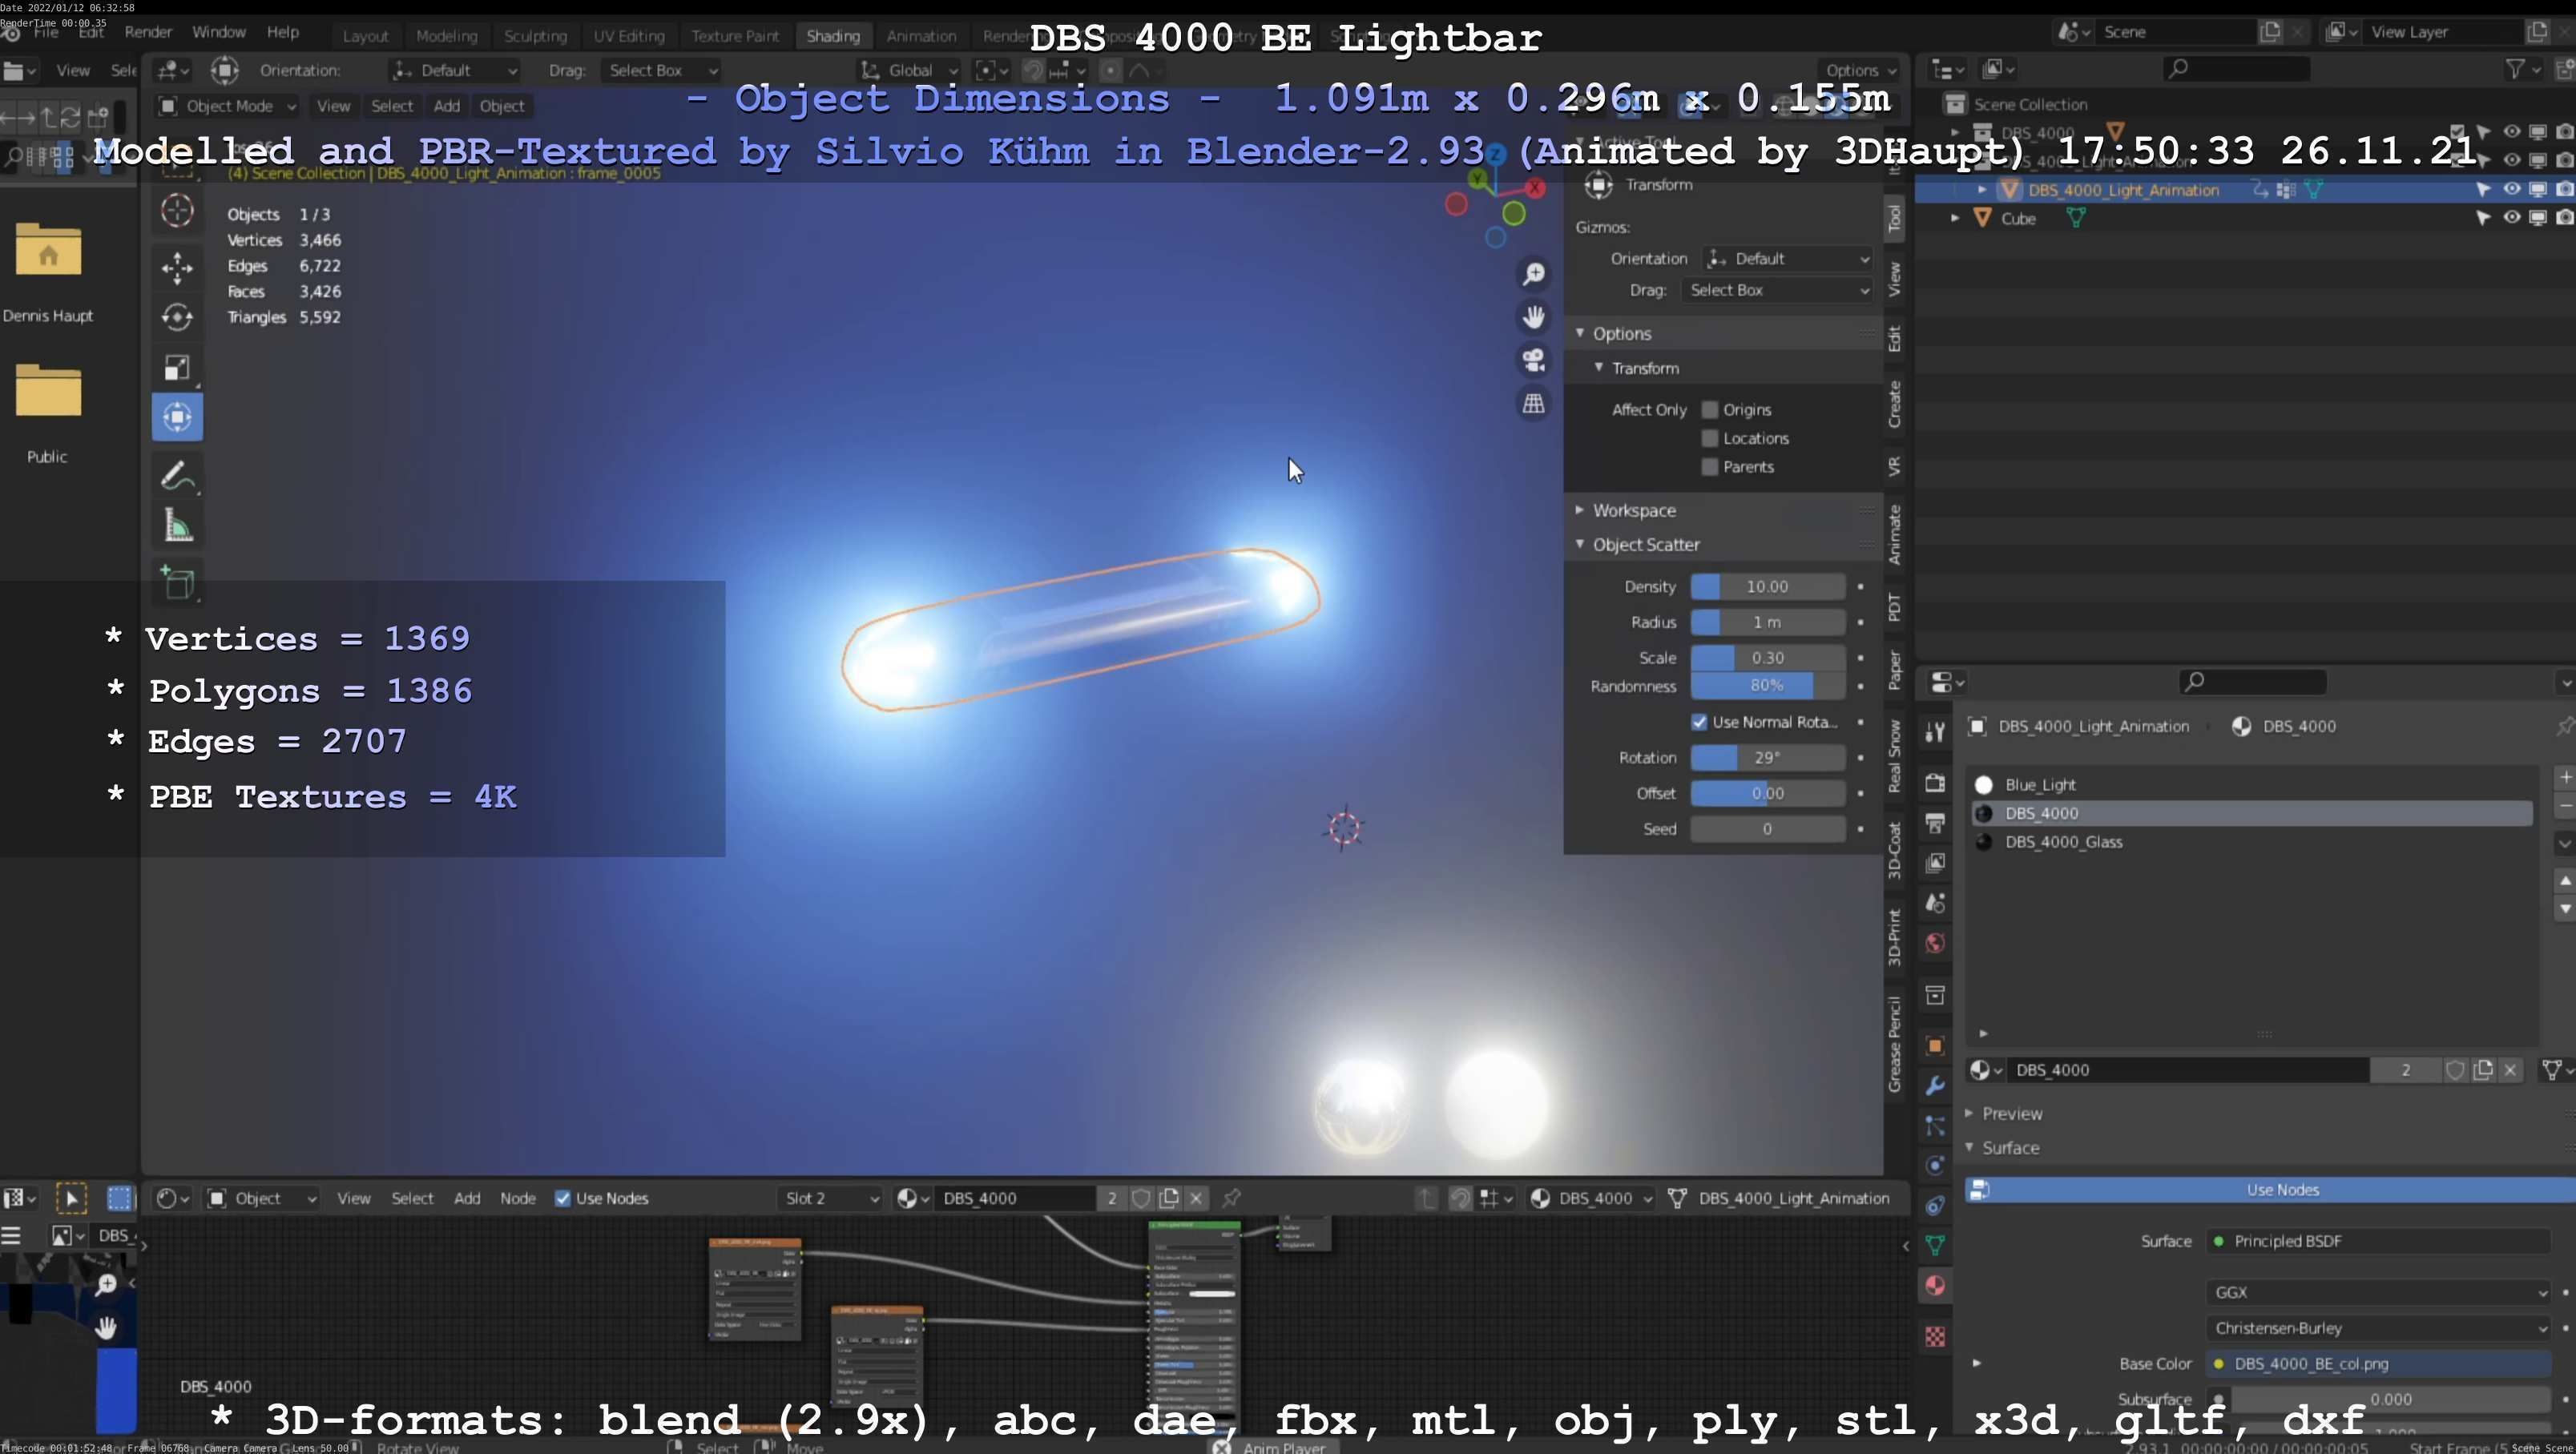Open the Render properties tab icon
2576x1454 pixels.
coord(1935,783)
